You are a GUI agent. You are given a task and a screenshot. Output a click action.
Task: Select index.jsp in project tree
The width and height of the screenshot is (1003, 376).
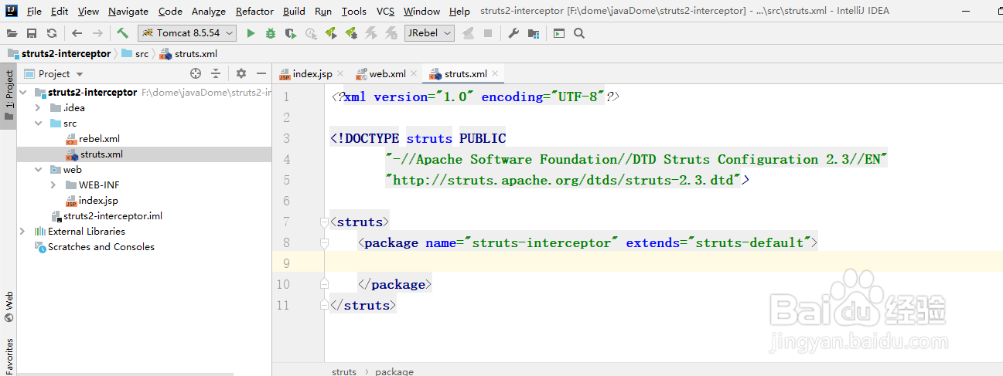tap(98, 200)
